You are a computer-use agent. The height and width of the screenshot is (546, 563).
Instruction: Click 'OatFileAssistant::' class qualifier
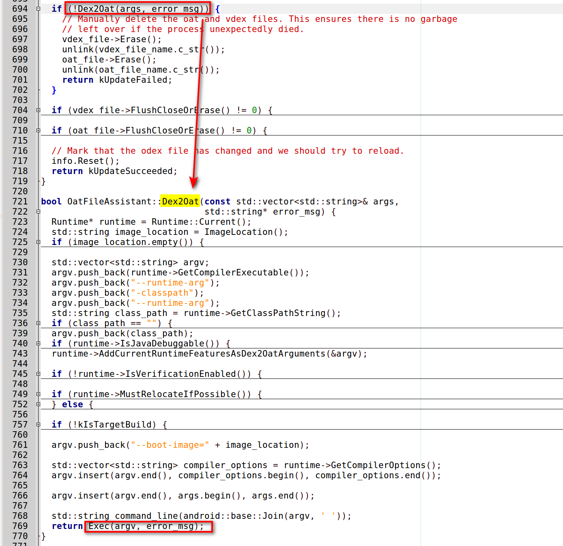pos(114,202)
